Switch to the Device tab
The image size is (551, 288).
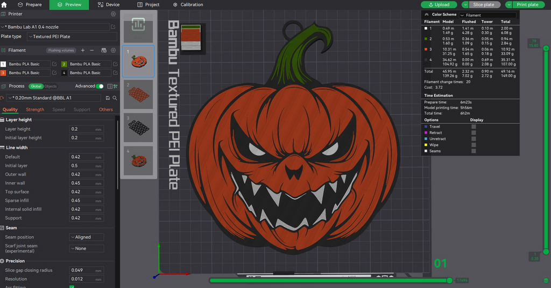(x=109, y=4)
